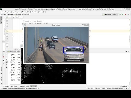The height and width of the screenshot is (98, 131).
Task: Open the Structure tool window side tab
Action: tap(1, 71)
